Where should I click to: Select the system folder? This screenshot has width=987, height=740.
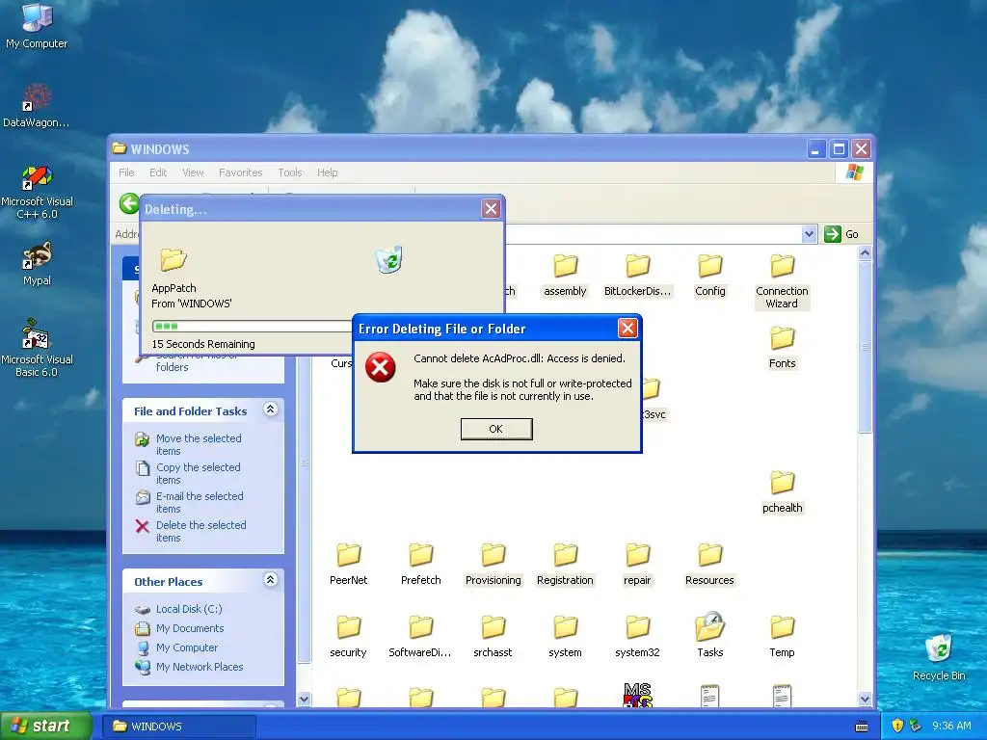click(565, 636)
